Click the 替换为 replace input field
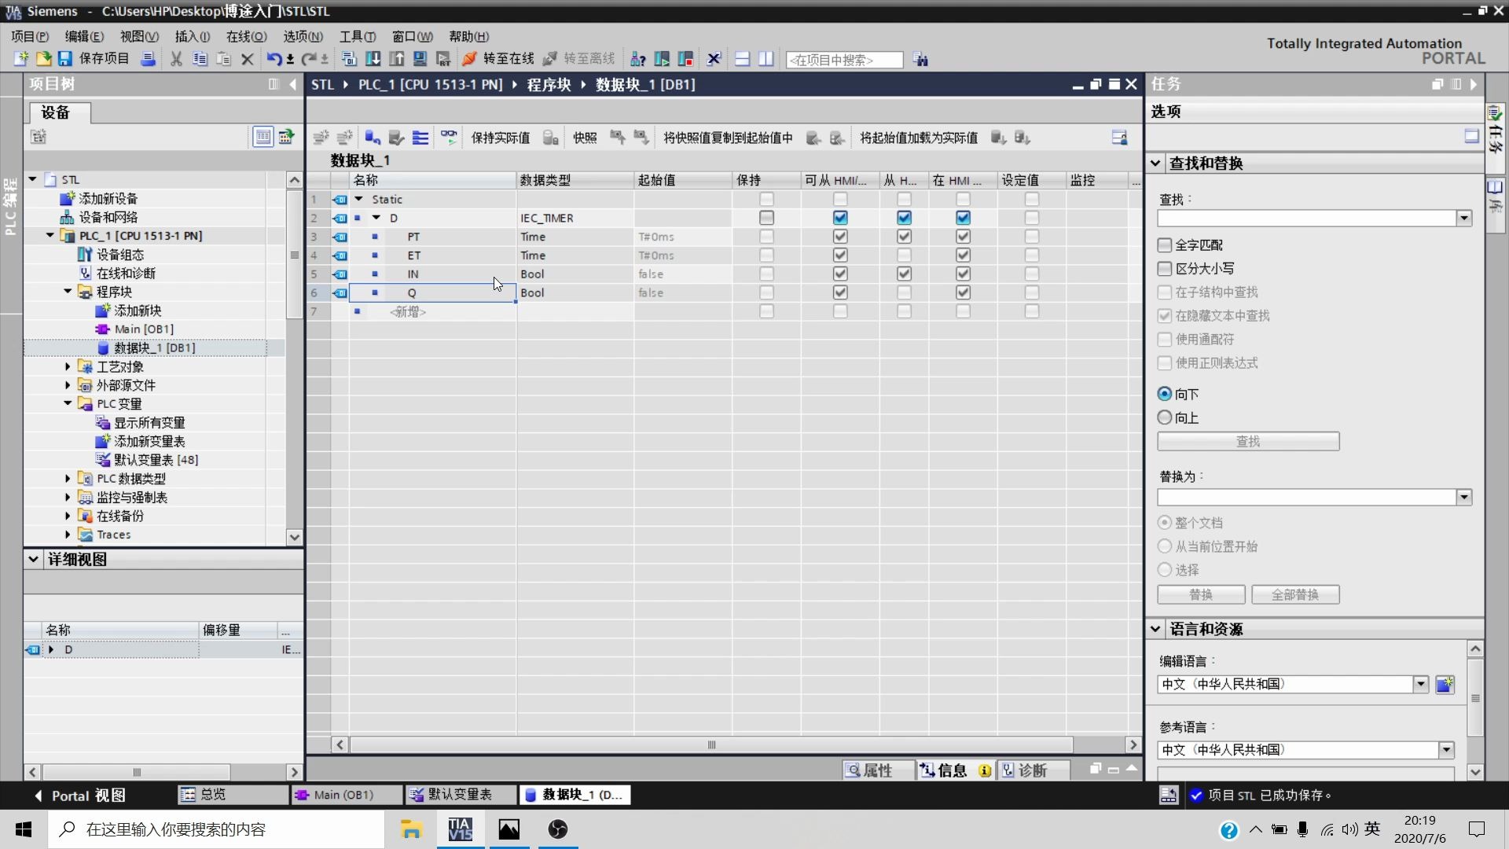Image resolution: width=1509 pixels, height=849 pixels. (x=1307, y=497)
